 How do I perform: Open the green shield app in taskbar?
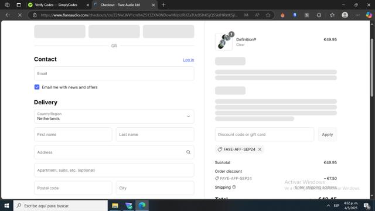[x=129, y=206]
